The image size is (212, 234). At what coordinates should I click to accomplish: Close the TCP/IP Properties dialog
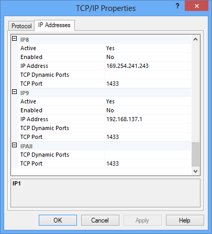[196, 6]
